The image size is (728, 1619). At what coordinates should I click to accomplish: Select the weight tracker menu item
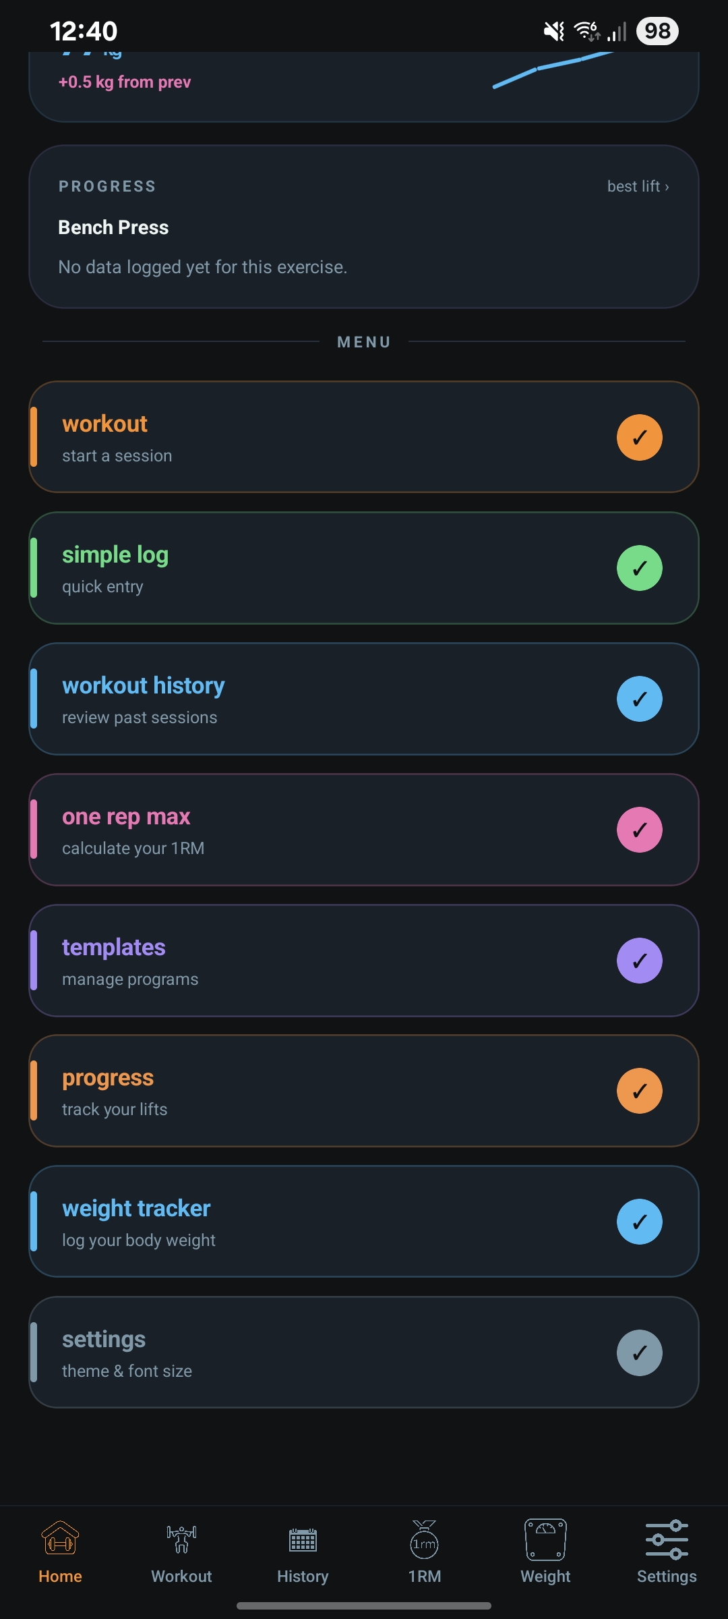tap(324, 1222)
